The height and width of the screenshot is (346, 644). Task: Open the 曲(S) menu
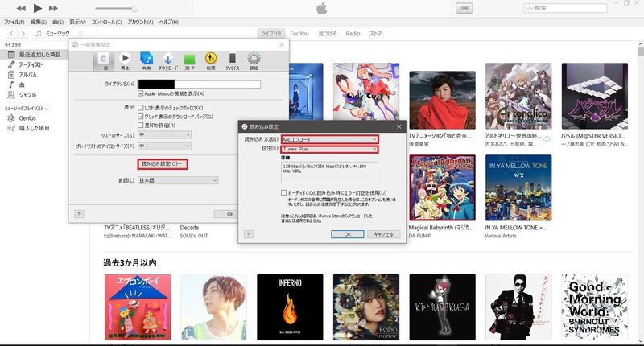pyautogui.click(x=58, y=22)
